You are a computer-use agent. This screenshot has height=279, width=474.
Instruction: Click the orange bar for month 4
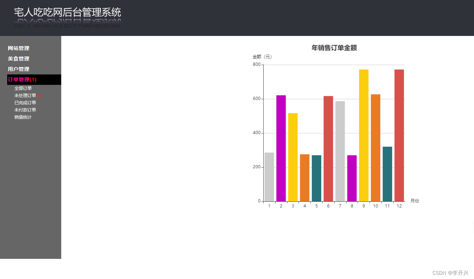click(x=305, y=178)
